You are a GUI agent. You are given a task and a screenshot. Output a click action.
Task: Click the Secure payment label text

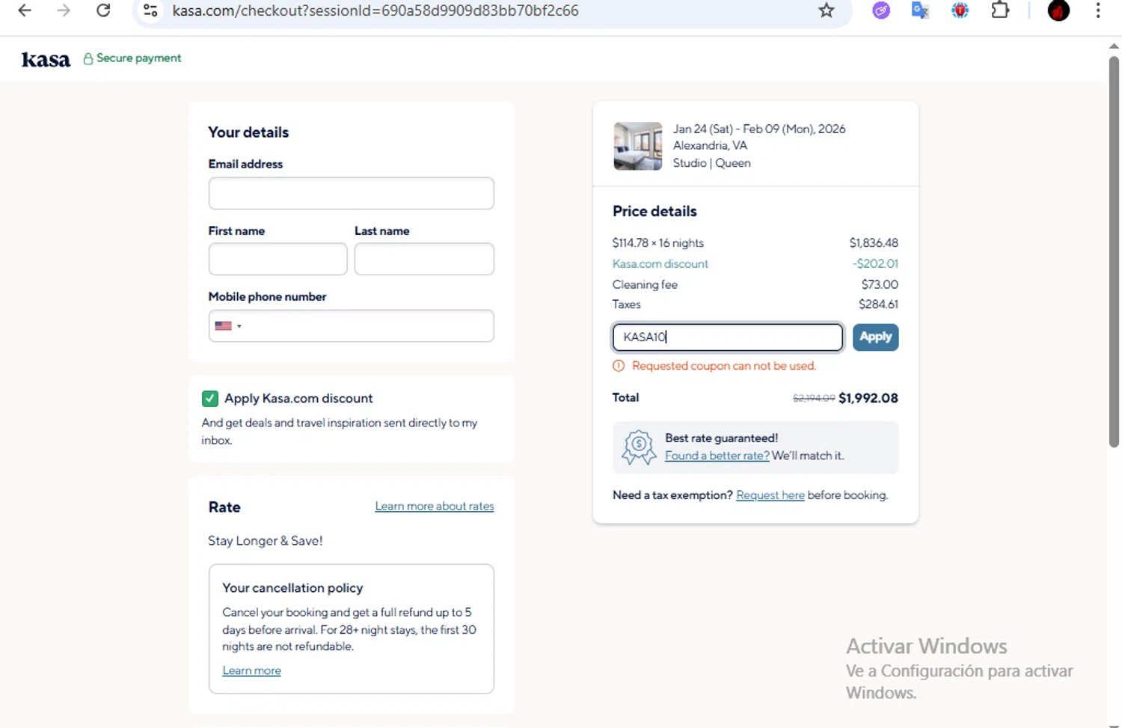139,58
